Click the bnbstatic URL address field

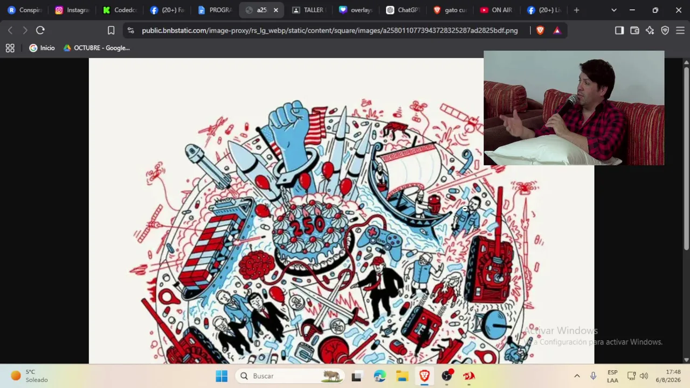[329, 30]
